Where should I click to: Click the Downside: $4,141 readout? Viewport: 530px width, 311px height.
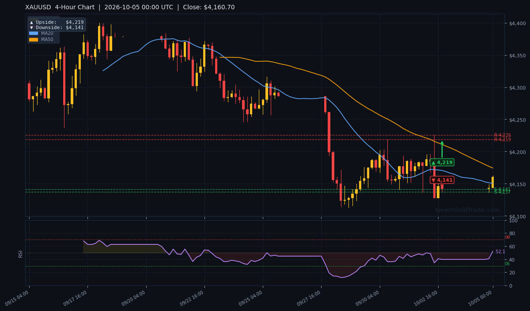click(57, 27)
